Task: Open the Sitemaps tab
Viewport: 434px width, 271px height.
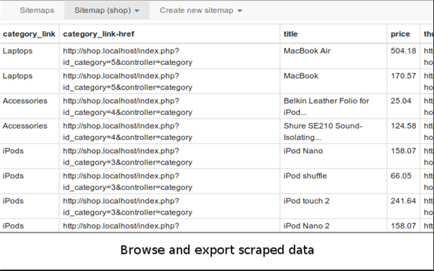Action: click(x=37, y=10)
